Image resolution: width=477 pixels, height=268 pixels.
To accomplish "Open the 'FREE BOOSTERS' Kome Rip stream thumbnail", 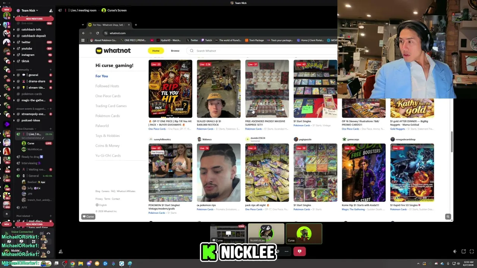I will (x=364, y=173).
